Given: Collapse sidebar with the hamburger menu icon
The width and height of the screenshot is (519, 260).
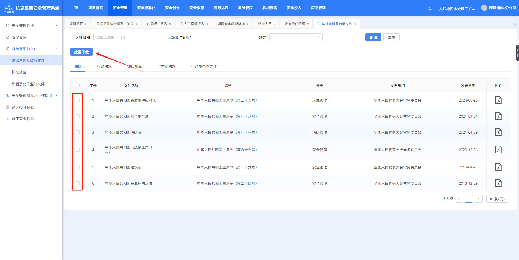Looking at the screenshot, I should point(76,8).
